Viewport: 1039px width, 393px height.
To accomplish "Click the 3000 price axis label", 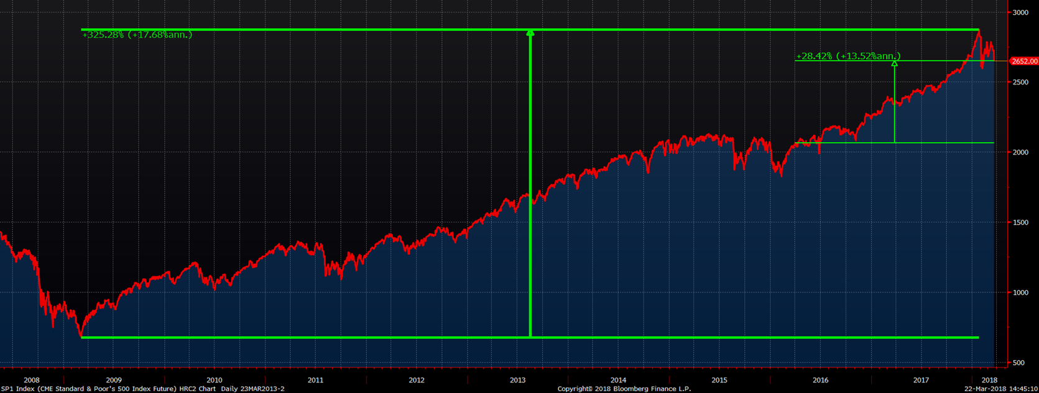I will (1020, 12).
